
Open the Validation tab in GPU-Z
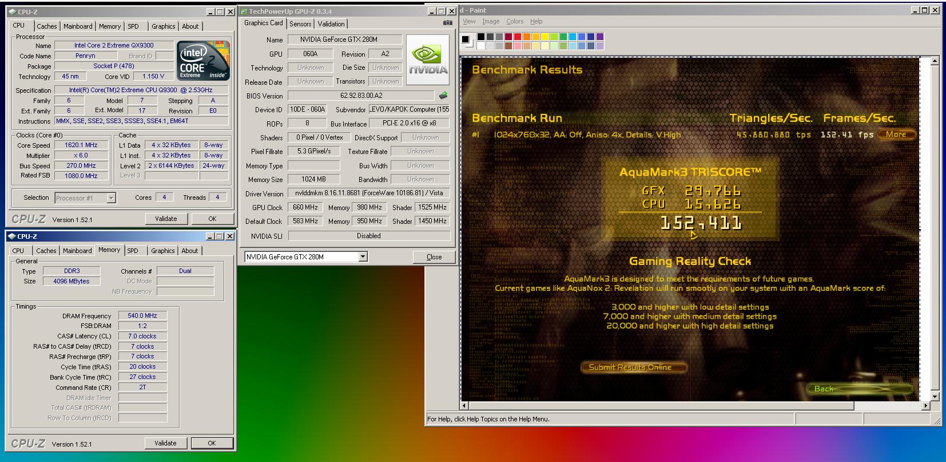tap(331, 24)
